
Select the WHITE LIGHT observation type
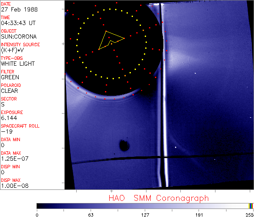[x=18, y=64]
